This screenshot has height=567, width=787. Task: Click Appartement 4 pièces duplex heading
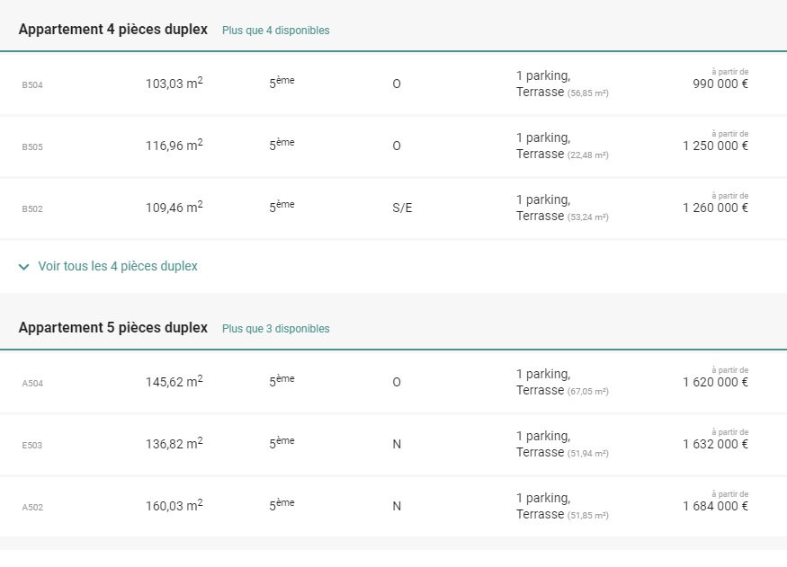(x=112, y=29)
